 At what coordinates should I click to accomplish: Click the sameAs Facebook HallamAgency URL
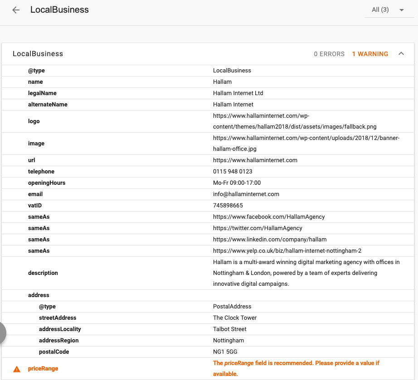coord(269,217)
